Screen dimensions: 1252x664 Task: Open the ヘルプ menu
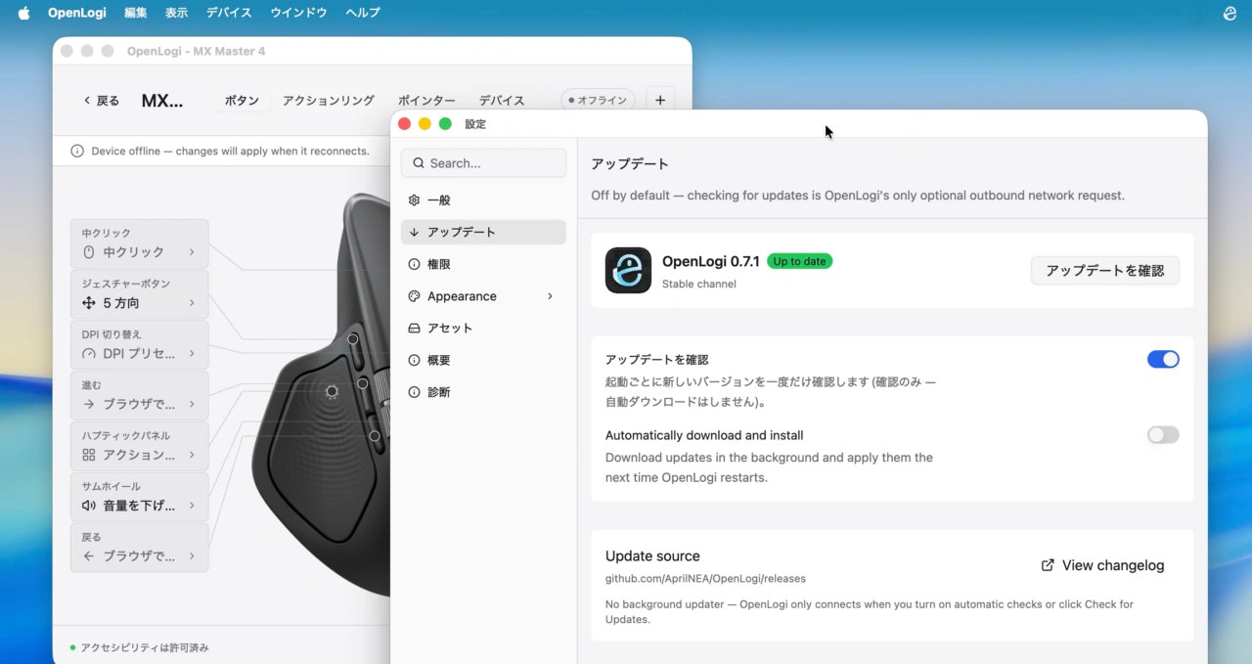pos(363,13)
